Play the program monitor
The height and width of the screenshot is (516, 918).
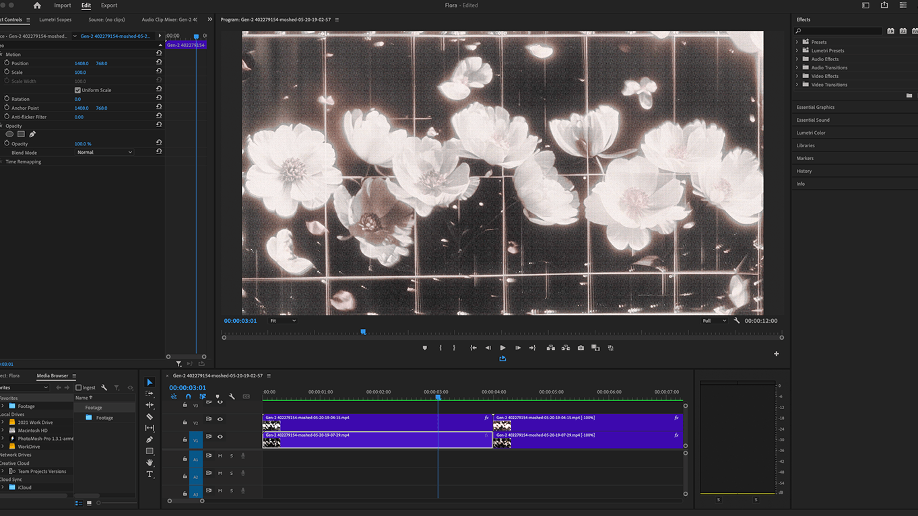point(502,348)
